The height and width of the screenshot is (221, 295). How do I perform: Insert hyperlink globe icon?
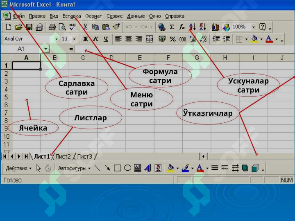tap(161, 27)
